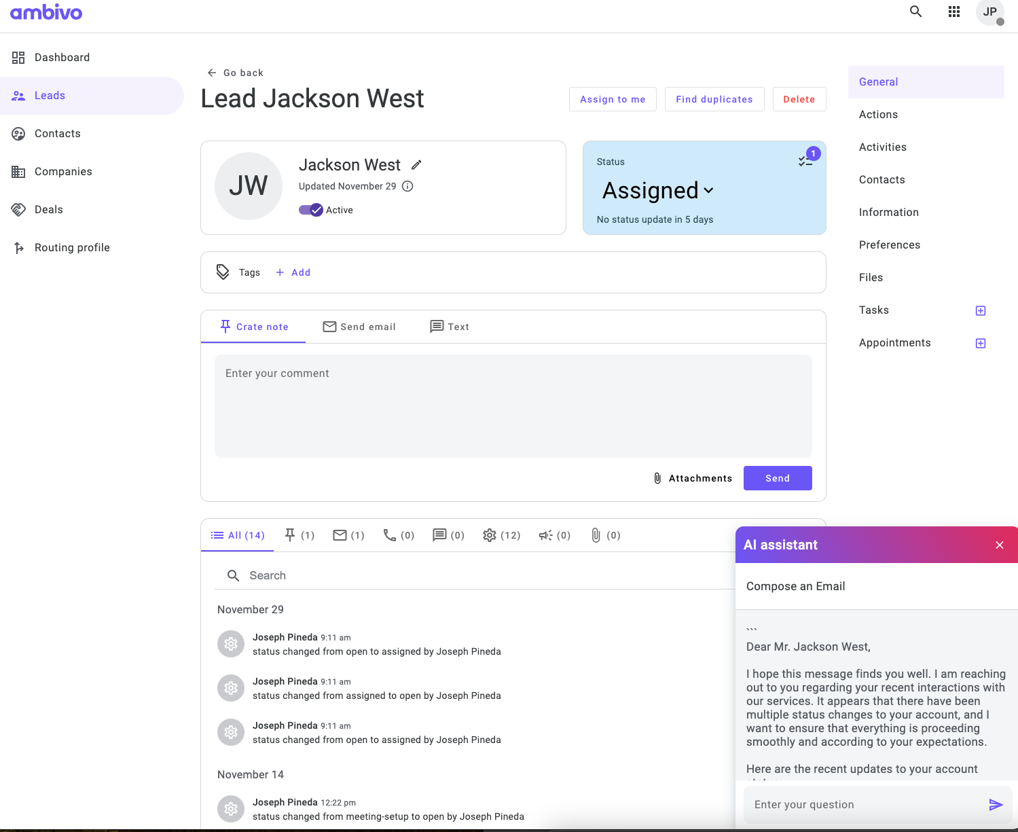Send the note comment
The image size is (1018, 832).
pyautogui.click(x=778, y=478)
